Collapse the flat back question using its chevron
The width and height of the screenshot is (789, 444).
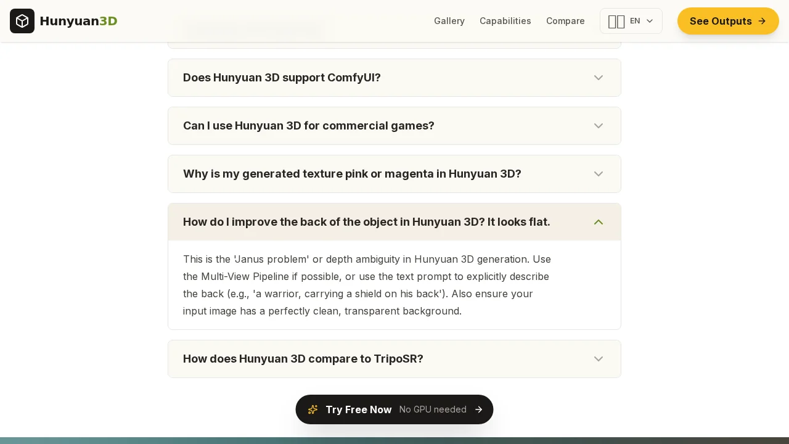pos(598,222)
